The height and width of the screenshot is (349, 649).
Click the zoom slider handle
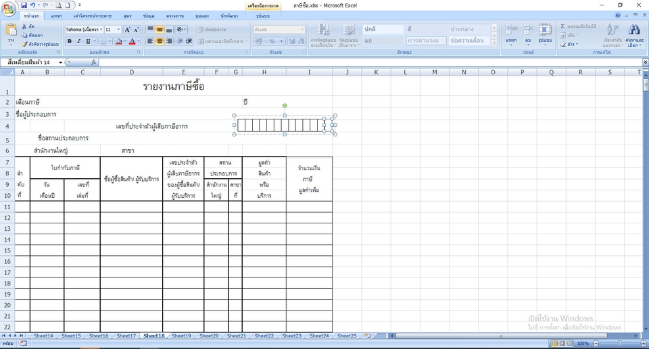tap(619, 343)
